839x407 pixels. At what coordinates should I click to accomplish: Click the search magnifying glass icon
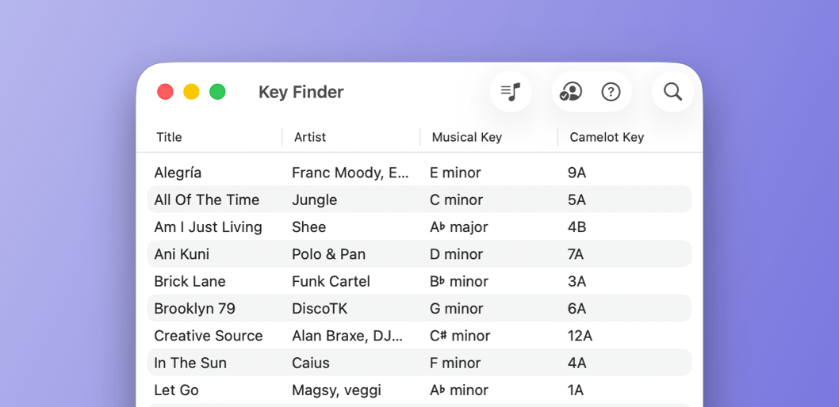672,92
